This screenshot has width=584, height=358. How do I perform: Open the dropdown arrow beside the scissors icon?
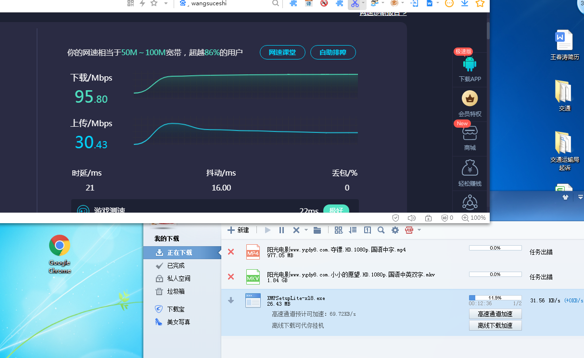click(362, 3)
